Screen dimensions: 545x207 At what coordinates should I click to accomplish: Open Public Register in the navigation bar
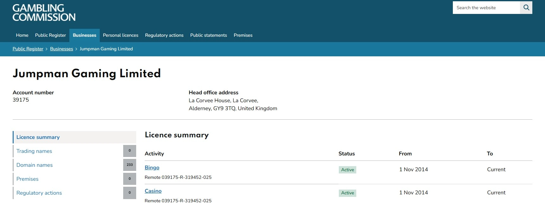coord(50,35)
